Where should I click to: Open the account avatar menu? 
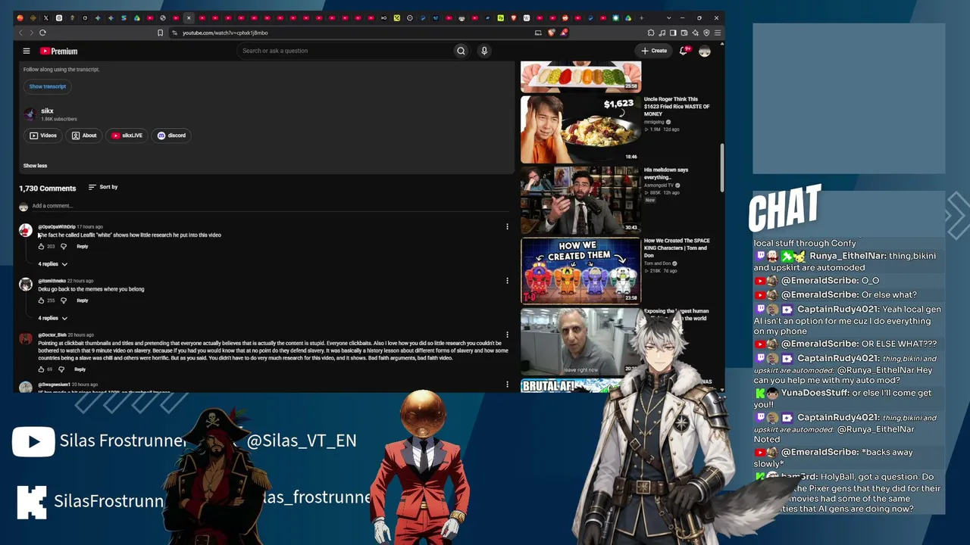(705, 51)
